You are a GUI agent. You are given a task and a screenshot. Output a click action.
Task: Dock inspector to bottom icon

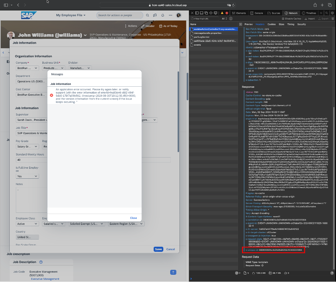[201, 13]
